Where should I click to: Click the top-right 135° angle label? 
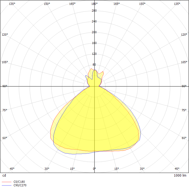(177, 4)
